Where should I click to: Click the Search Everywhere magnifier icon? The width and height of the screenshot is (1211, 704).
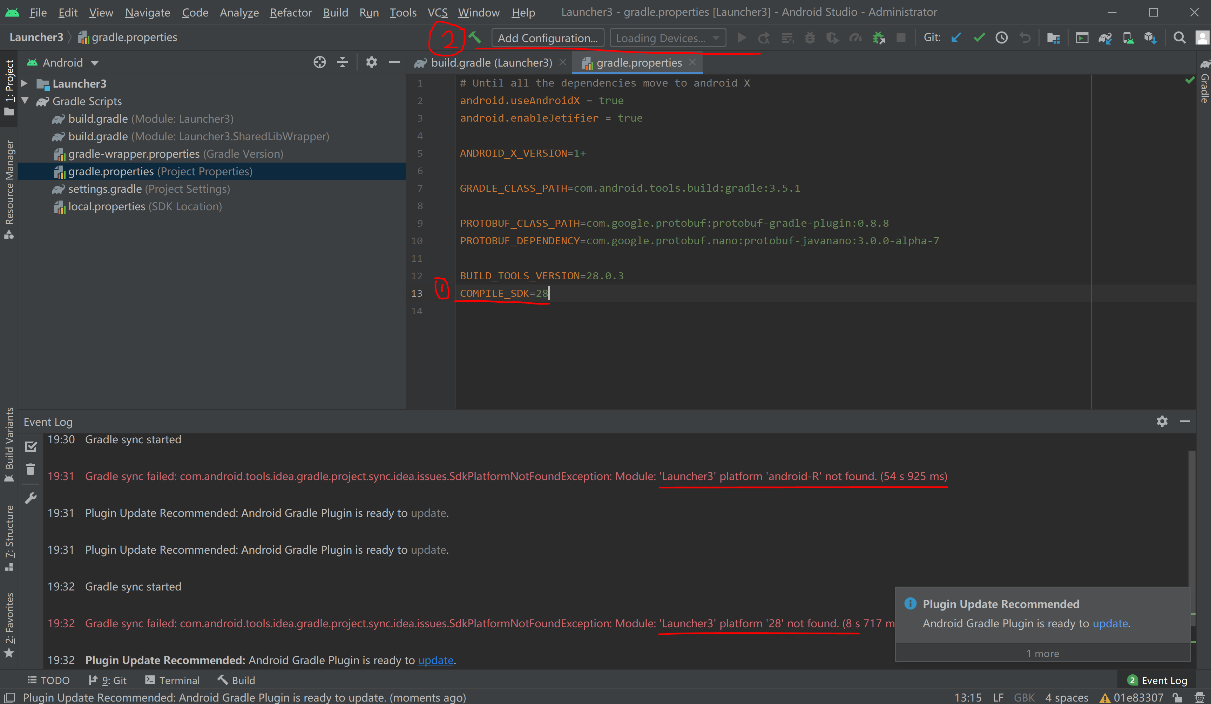pyautogui.click(x=1179, y=37)
